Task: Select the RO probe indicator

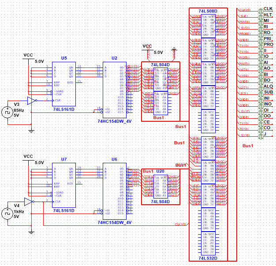Action: coord(261,35)
